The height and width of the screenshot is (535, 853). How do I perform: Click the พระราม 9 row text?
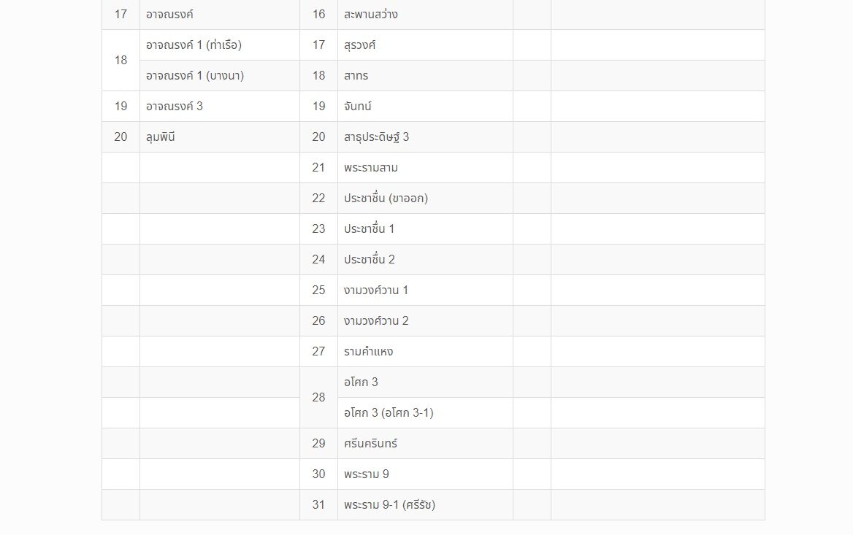[x=366, y=474]
